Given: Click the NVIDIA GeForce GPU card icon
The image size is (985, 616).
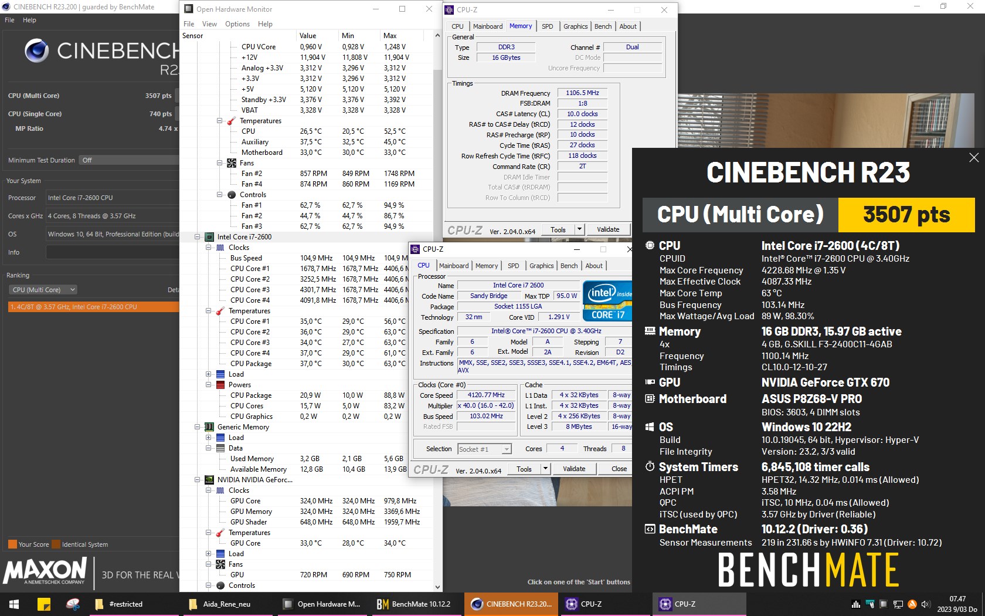Looking at the screenshot, I should click(x=209, y=480).
